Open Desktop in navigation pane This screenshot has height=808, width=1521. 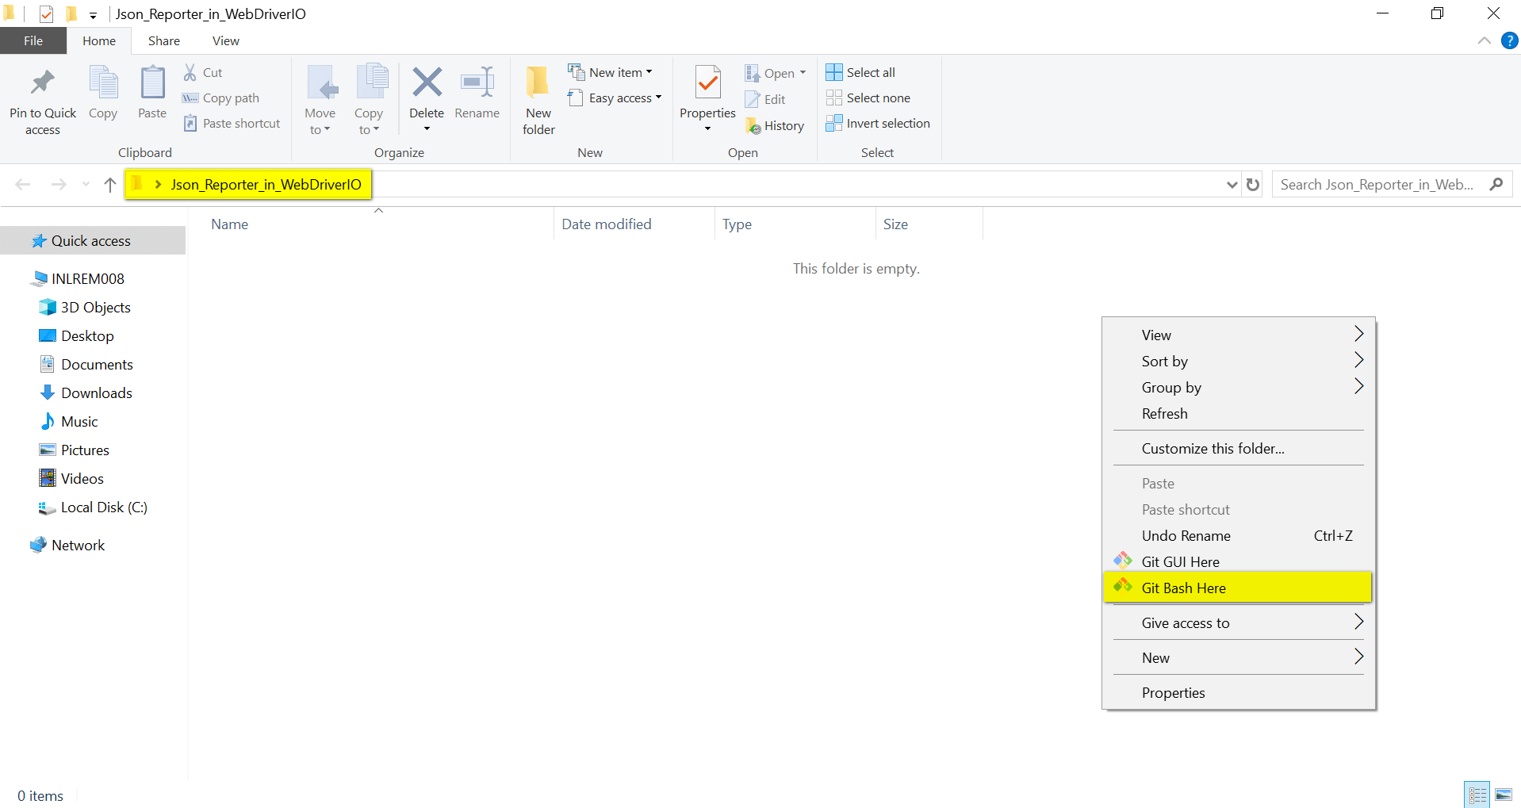click(x=87, y=336)
